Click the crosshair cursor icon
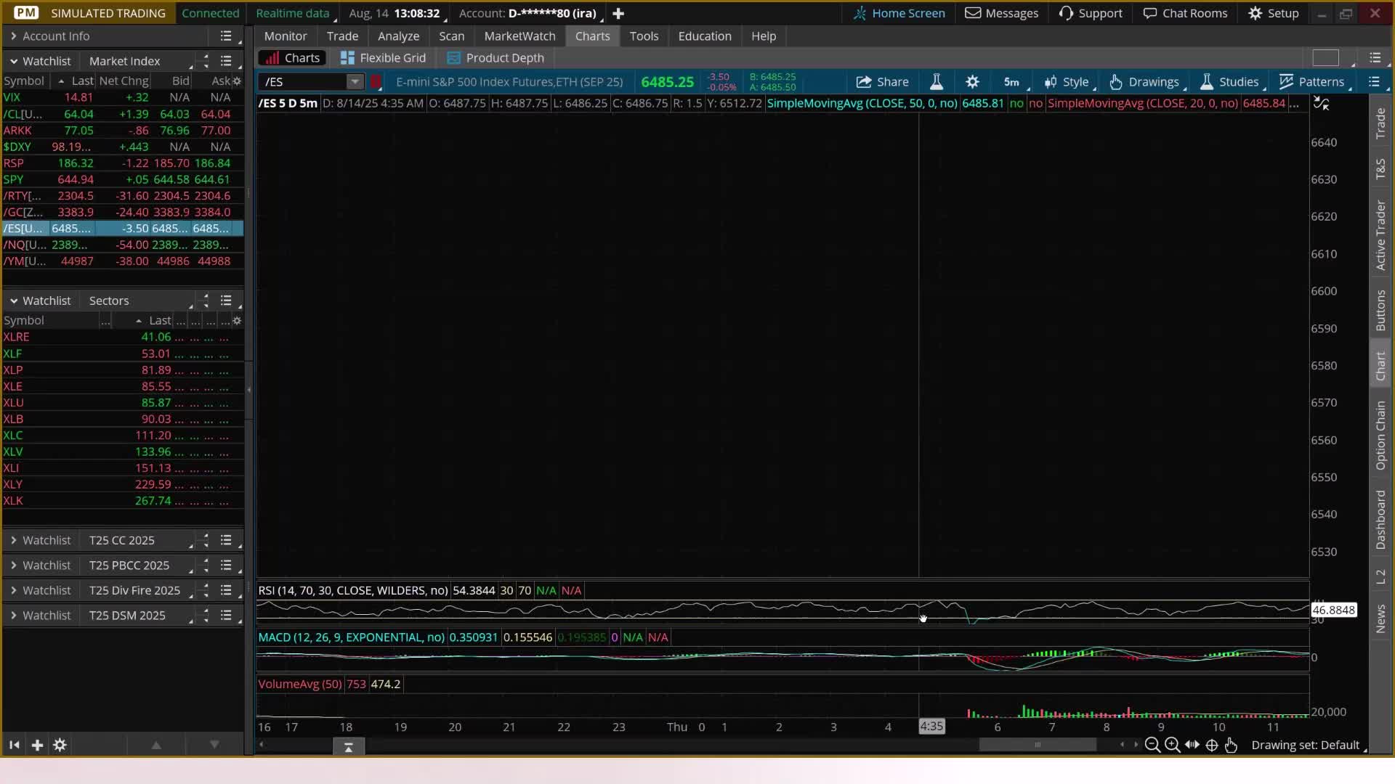The image size is (1395, 784). (1212, 745)
